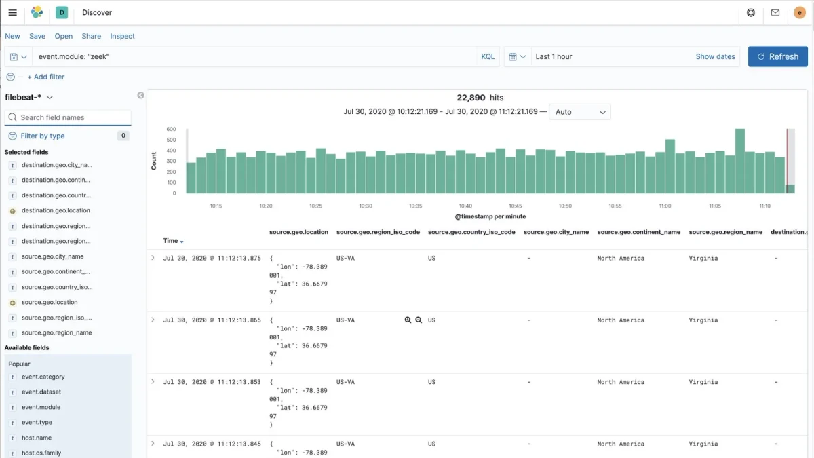Viewport: 814px width, 458px height.
Task: Open the calendar quick date menu
Action: [518, 57]
